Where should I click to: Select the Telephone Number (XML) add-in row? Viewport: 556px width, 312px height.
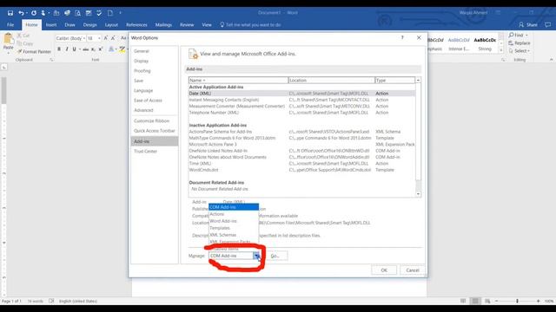[x=301, y=113]
